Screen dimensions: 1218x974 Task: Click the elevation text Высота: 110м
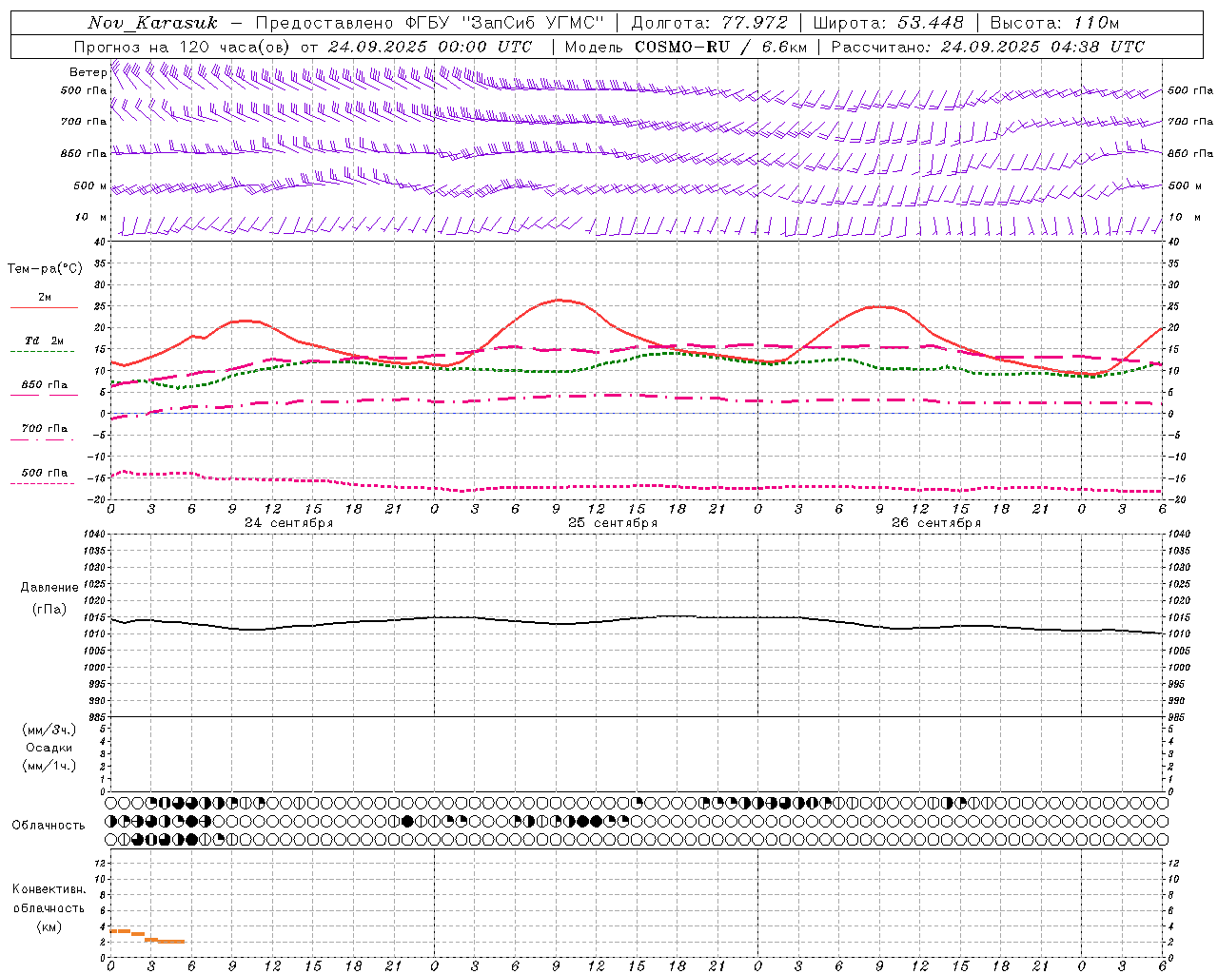(1054, 23)
